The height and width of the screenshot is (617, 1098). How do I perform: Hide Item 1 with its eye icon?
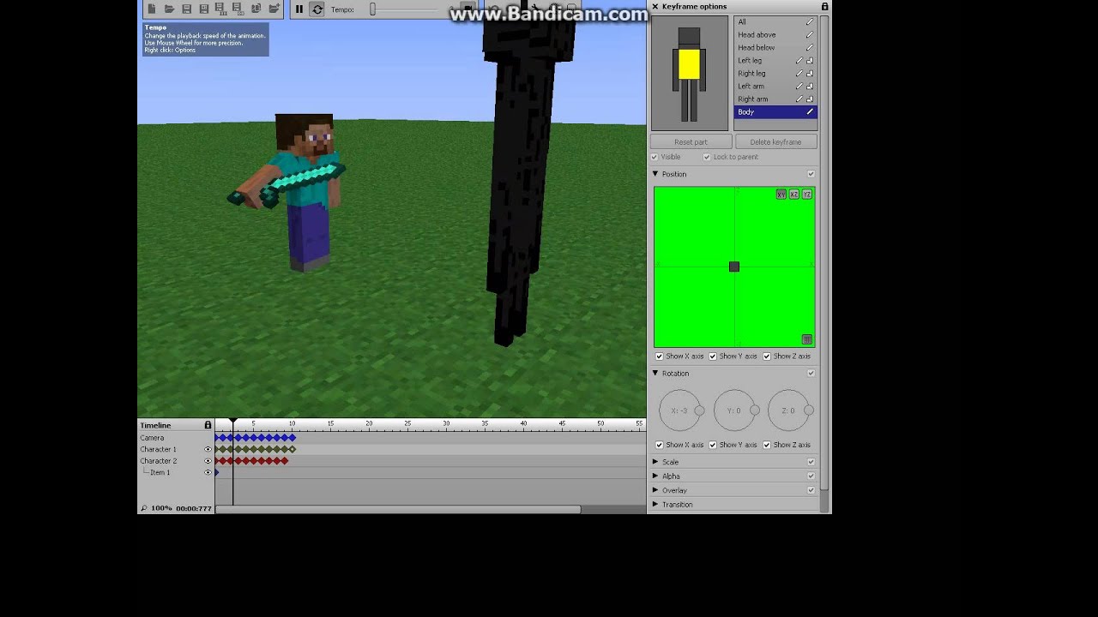point(208,472)
